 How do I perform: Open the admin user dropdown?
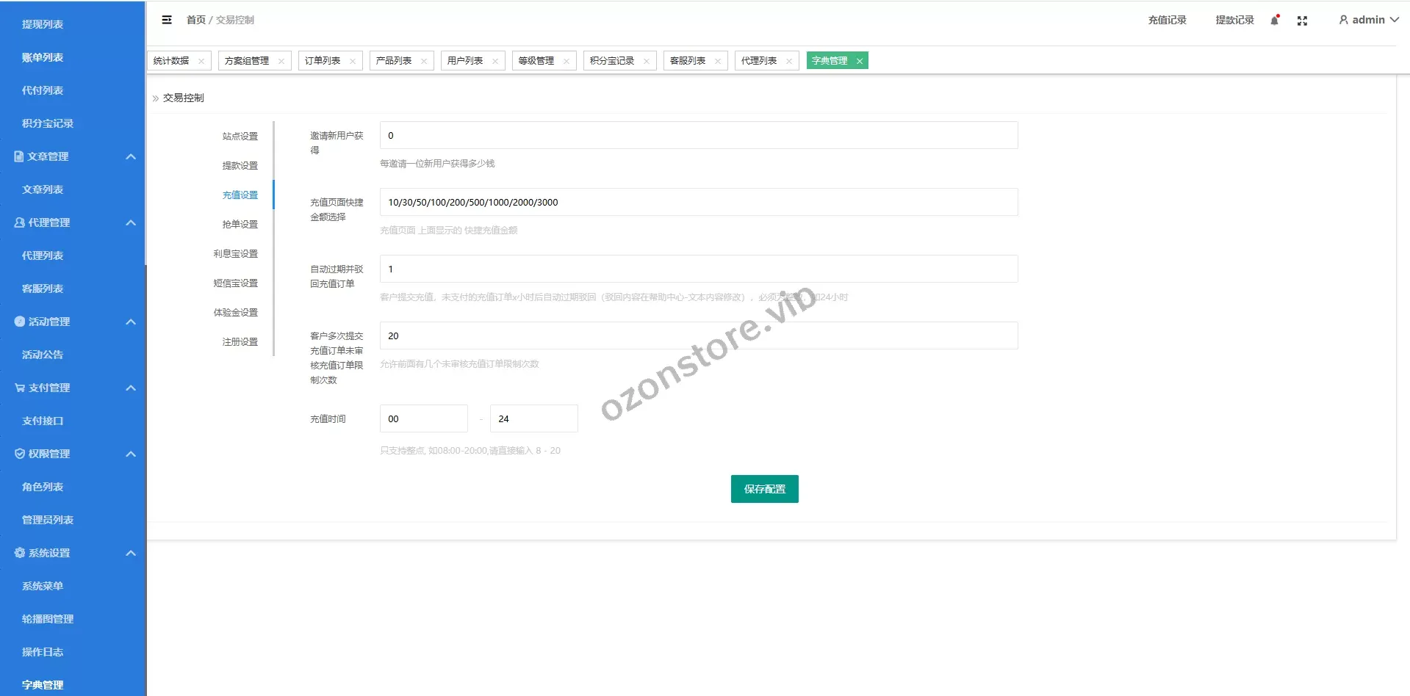pyautogui.click(x=1368, y=20)
